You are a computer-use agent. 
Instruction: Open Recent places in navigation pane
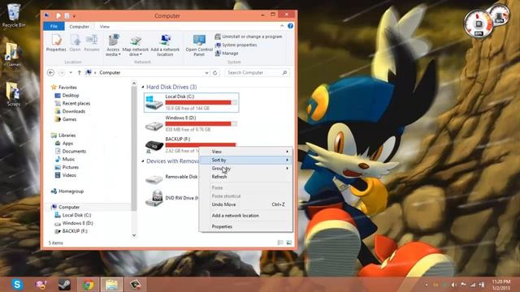[x=72, y=103]
